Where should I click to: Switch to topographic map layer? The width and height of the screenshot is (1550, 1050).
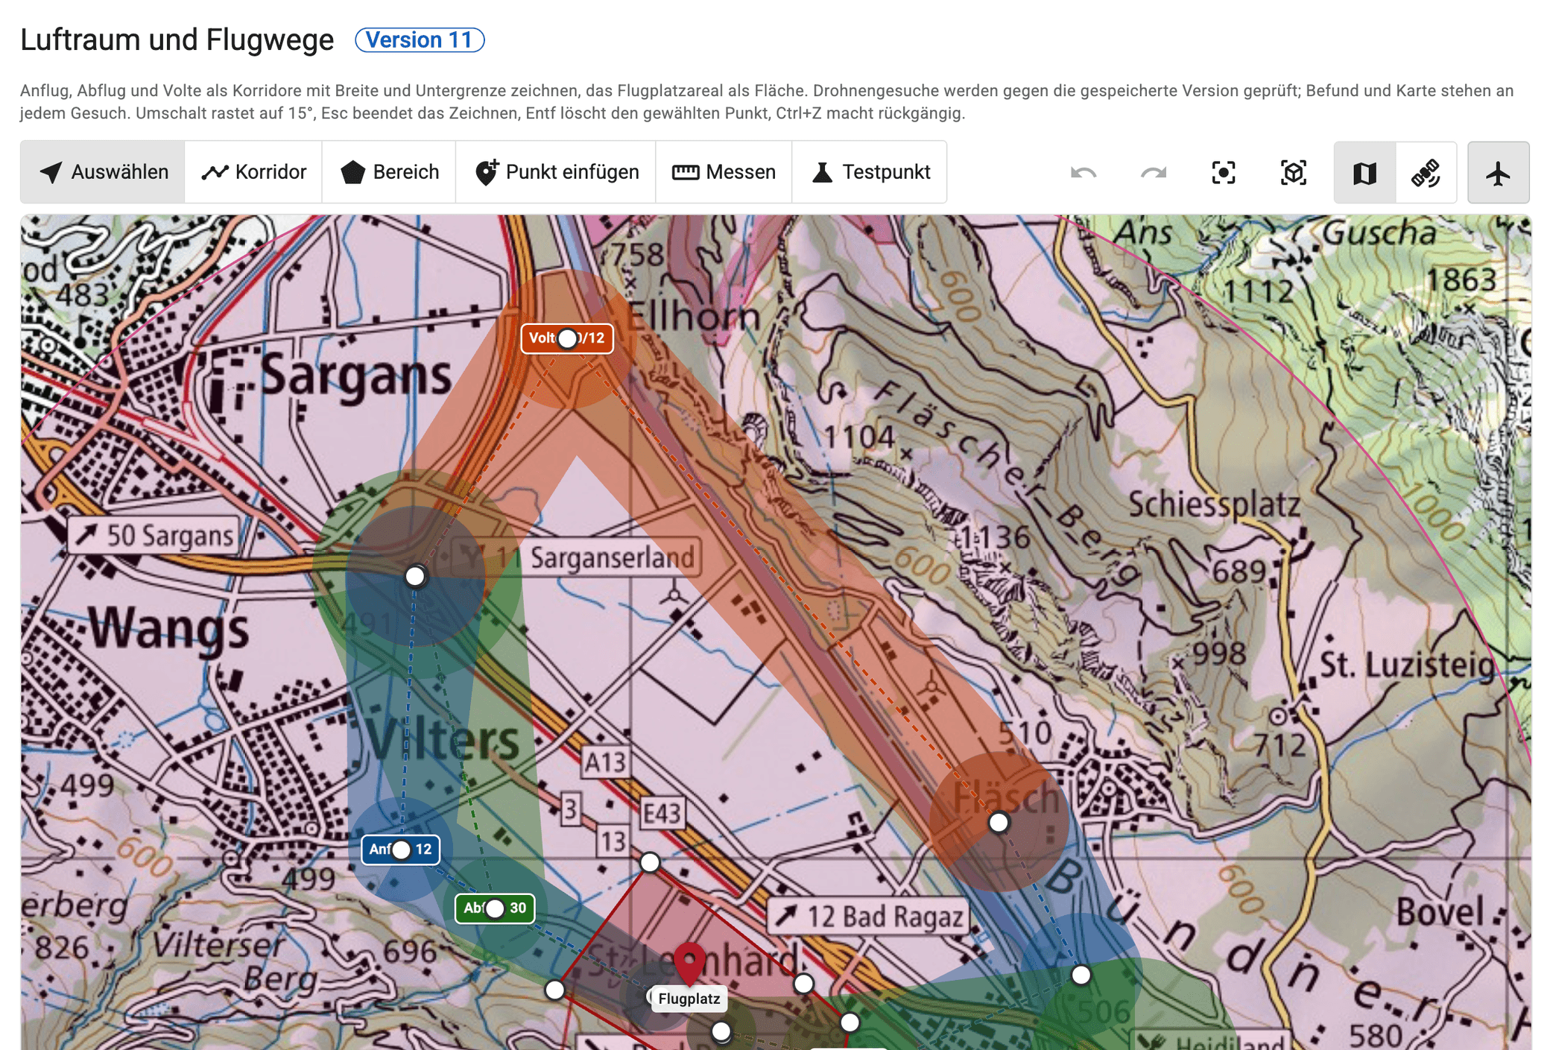click(x=1364, y=173)
